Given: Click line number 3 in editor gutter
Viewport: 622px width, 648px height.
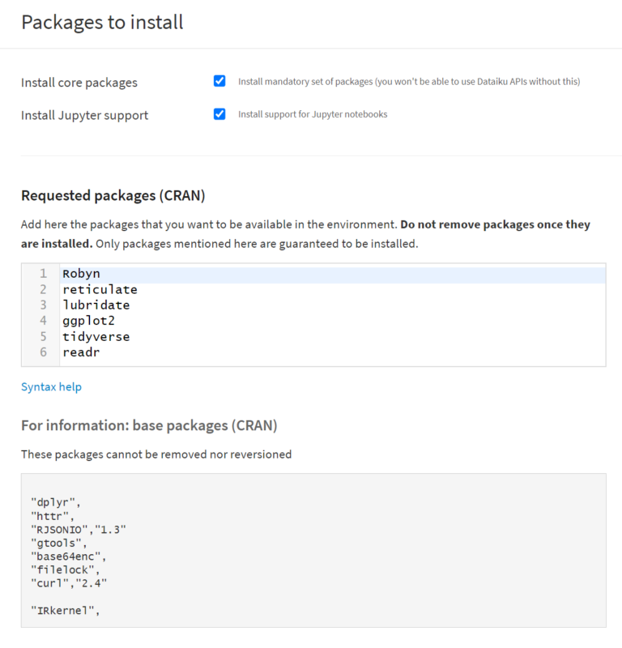Looking at the screenshot, I should coord(43,305).
